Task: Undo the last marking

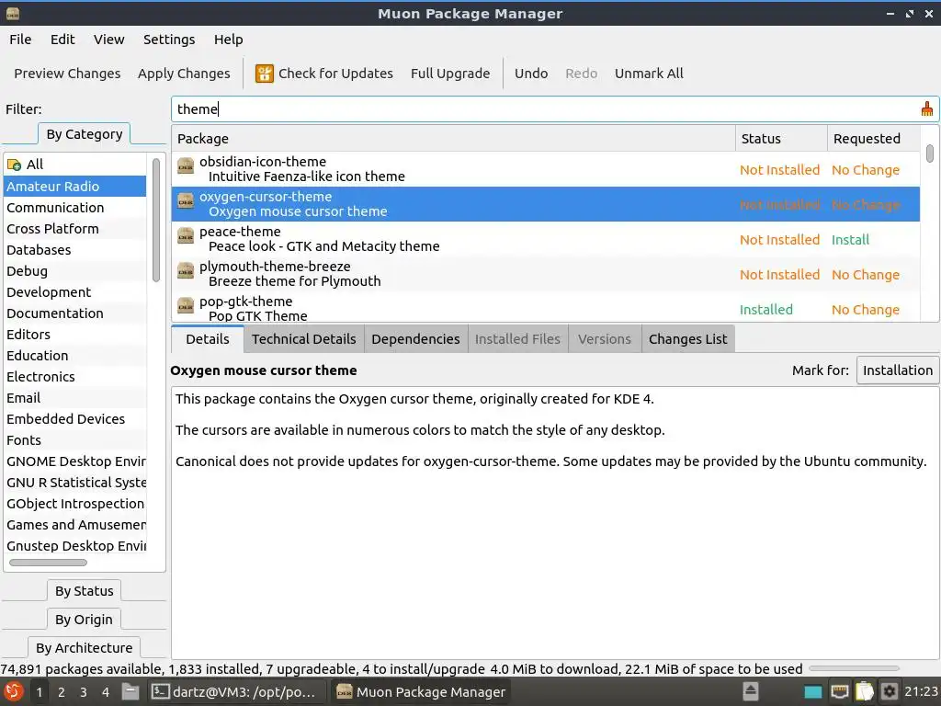Action: coord(531,74)
